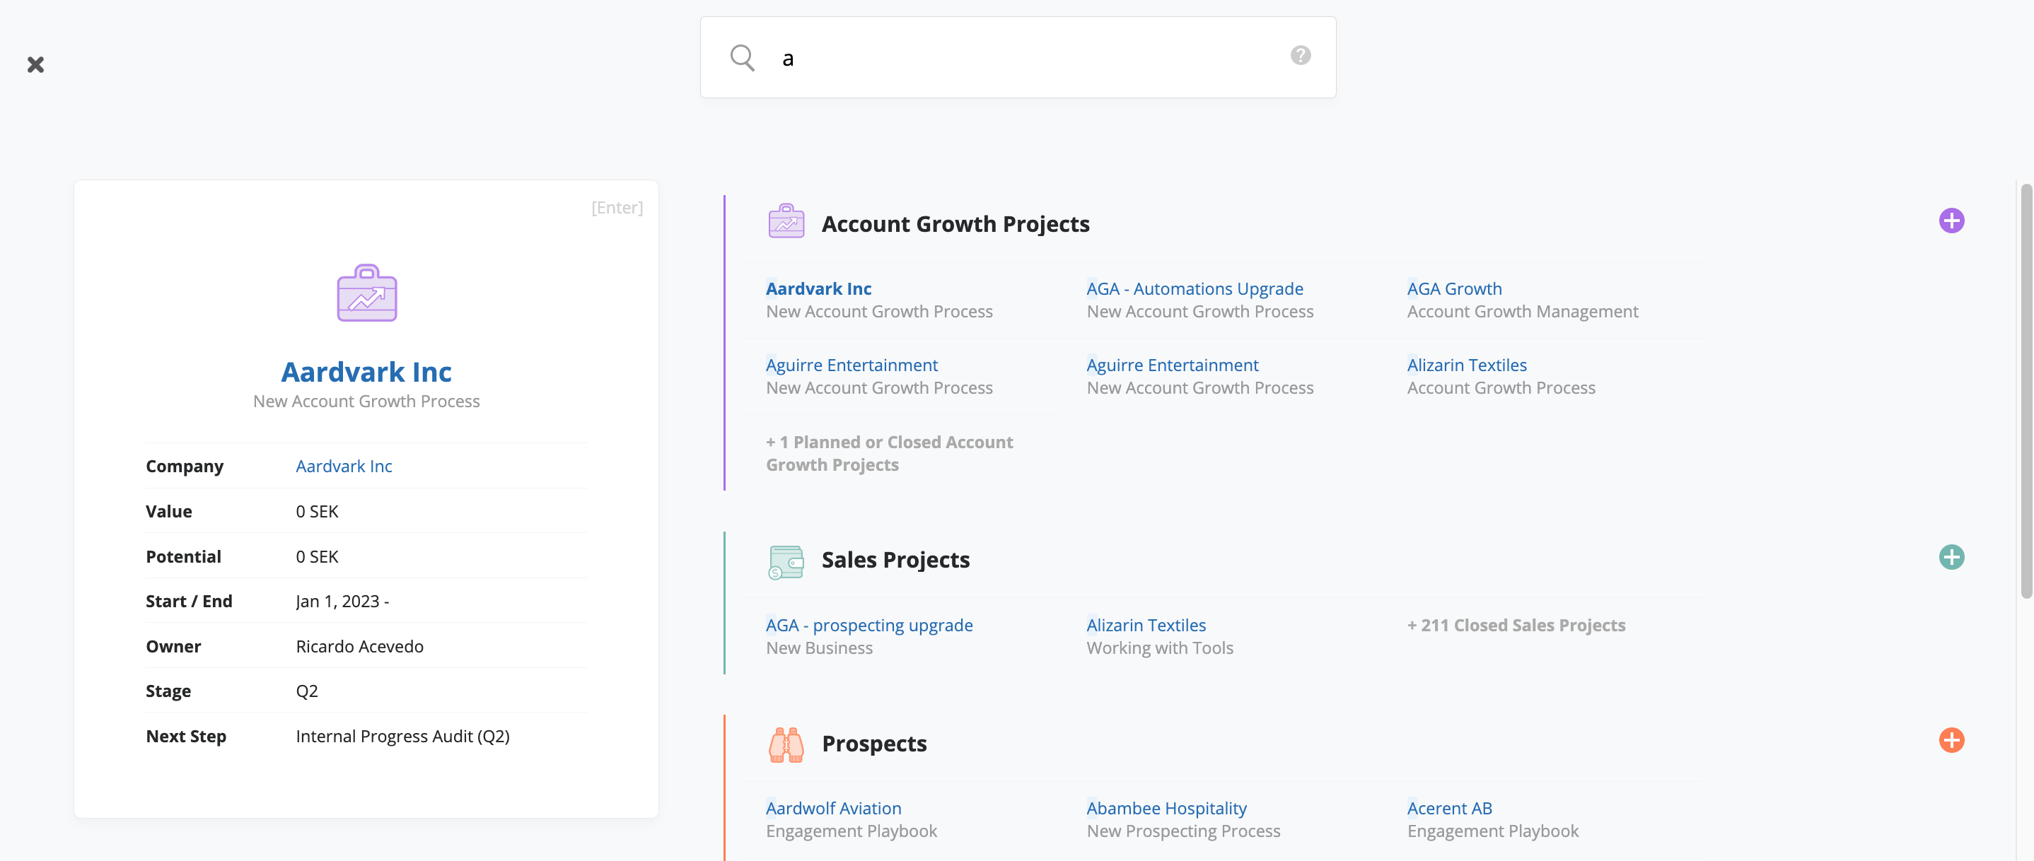Click Working with Tools under Alizarin Textiles
This screenshot has height=861, width=2034.
(1159, 649)
